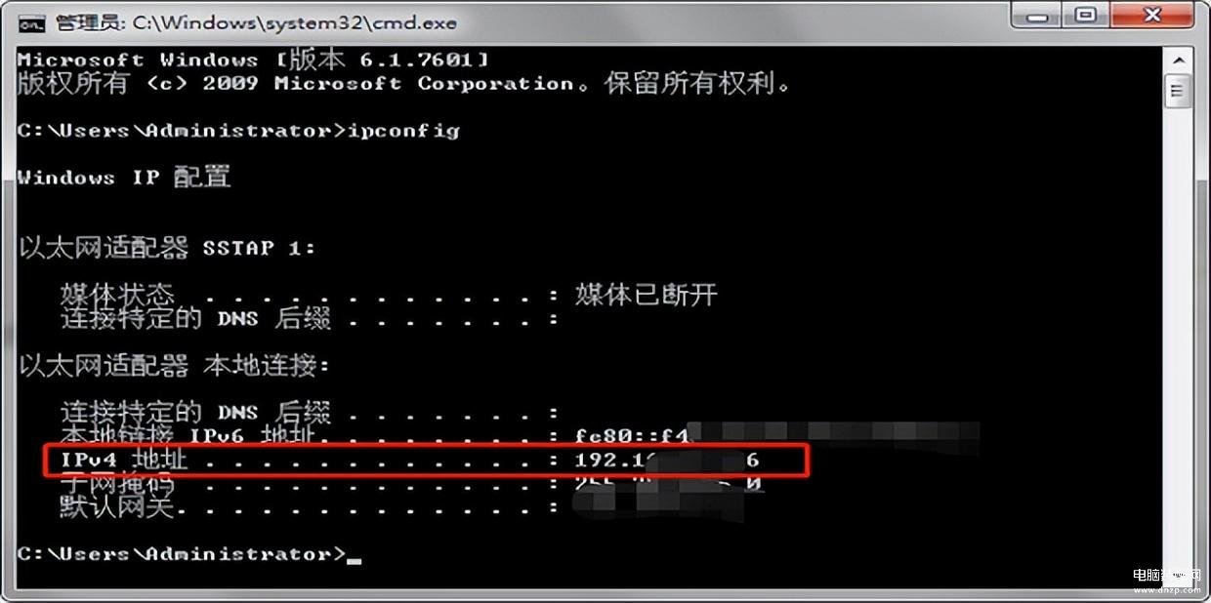Click the IPv4 地址 label
1211x603 pixels.
click(124, 460)
